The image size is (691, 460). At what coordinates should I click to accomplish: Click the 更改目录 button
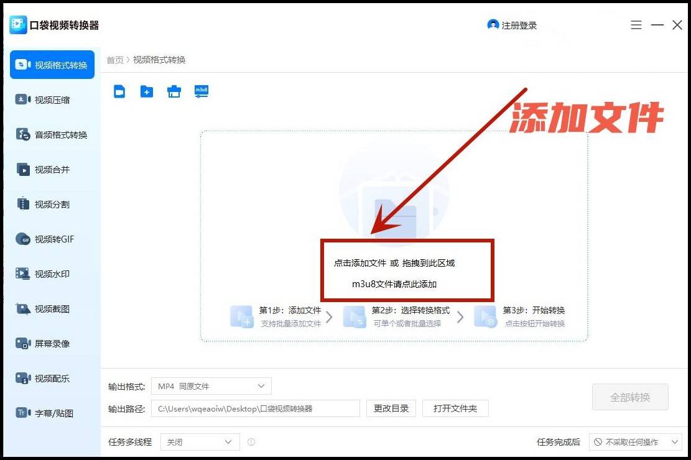pyautogui.click(x=391, y=408)
